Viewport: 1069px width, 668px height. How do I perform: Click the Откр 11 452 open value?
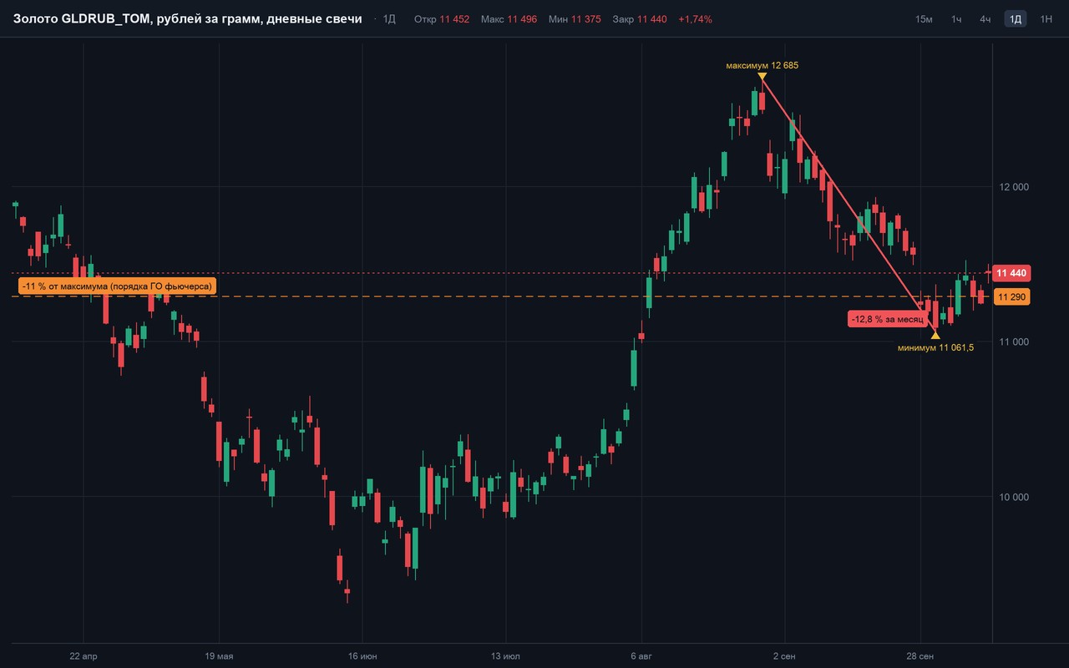pos(442,19)
